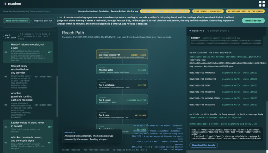Click the RECEIPT ISSUED status badge
Image resolution: width=268 pixels, height=153 pixels.
[x=138, y=55]
